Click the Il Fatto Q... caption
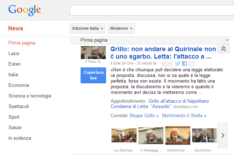The height and width of the screenshot is (156, 234). (94, 62)
